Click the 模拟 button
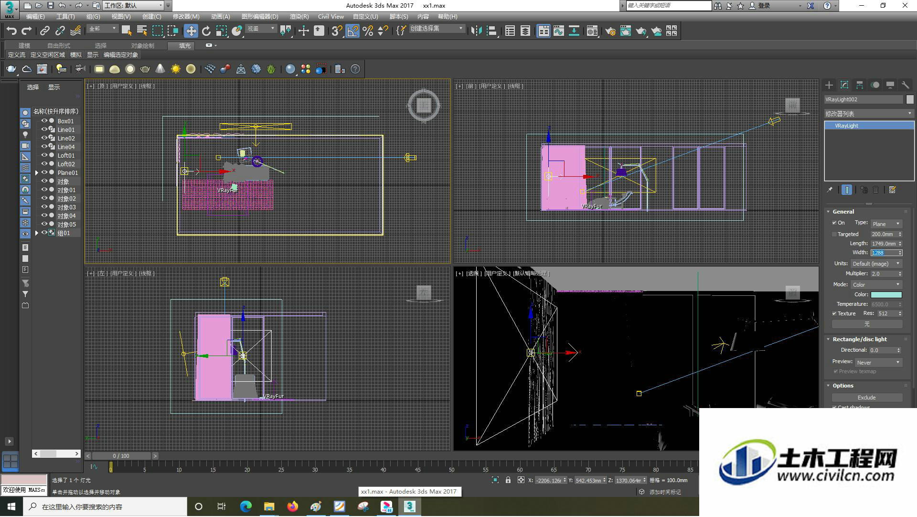917x517 pixels. coord(76,55)
